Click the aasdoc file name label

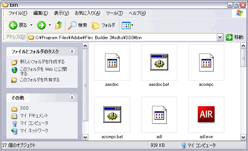point(112,84)
